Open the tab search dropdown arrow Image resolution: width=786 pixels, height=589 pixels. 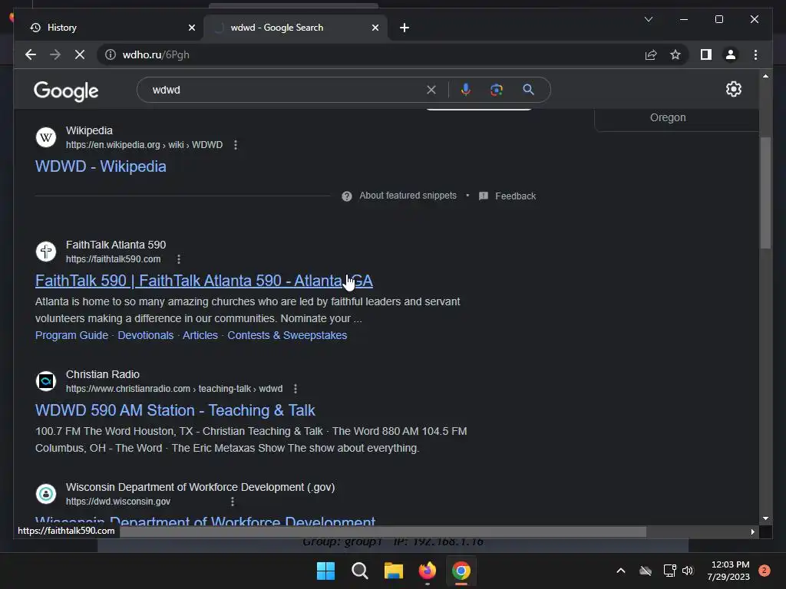point(648,19)
